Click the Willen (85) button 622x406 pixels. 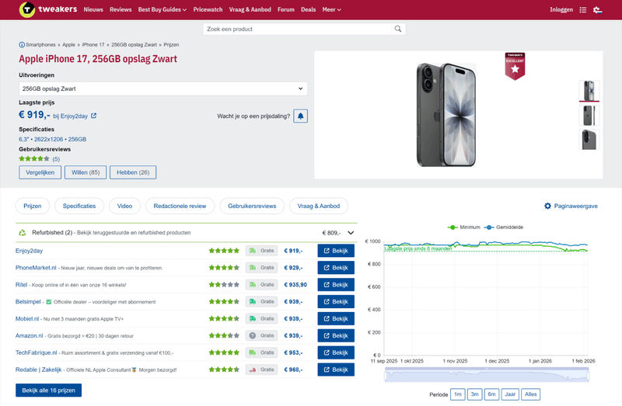click(x=86, y=172)
